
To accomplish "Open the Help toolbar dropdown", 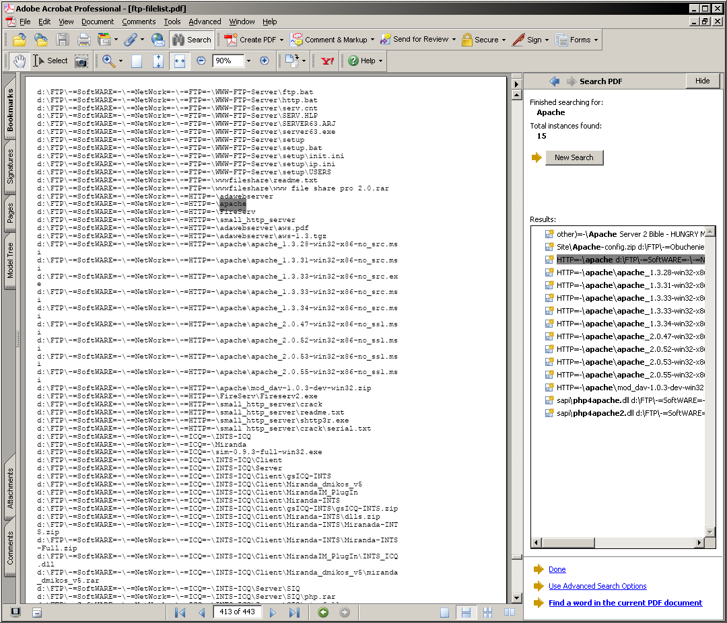I will coord(380,61).
